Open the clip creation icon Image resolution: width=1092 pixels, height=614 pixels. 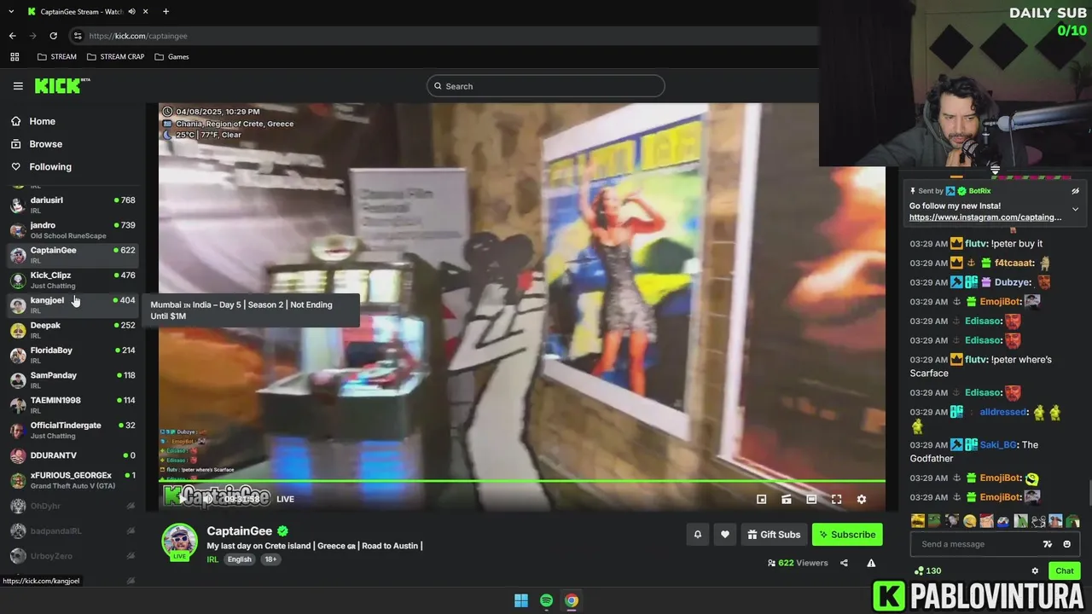tap(787, 499)
